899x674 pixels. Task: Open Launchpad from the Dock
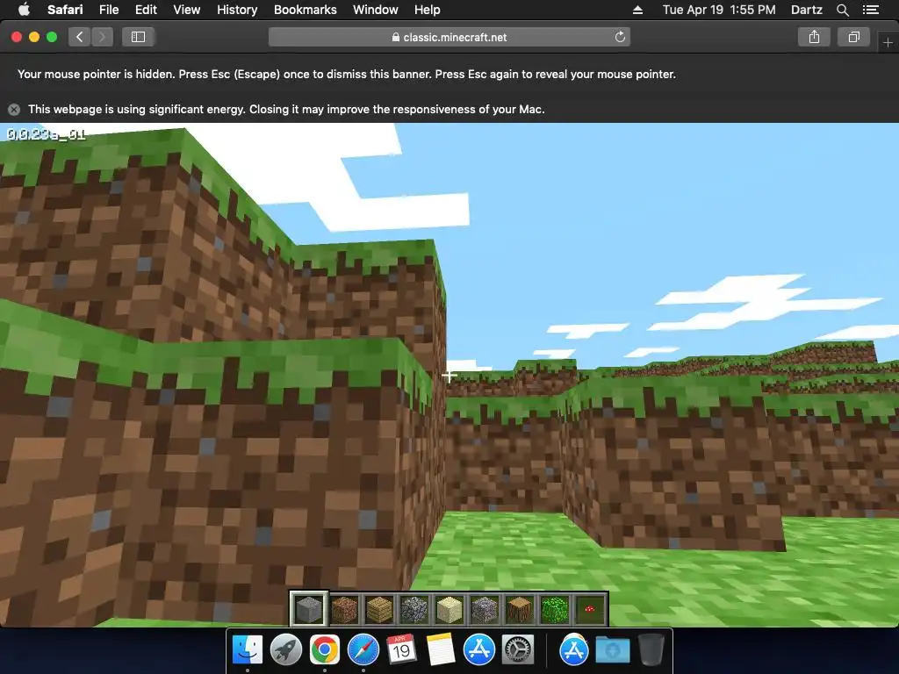click(x=286, y=650)
